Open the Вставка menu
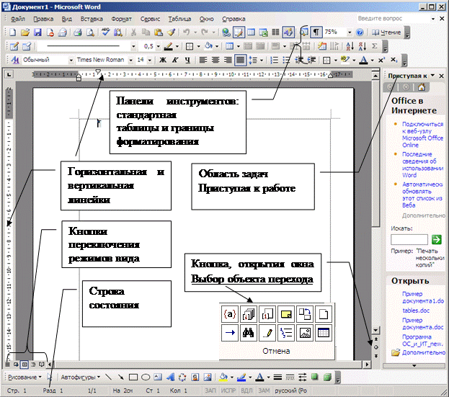 coord(92,19)
